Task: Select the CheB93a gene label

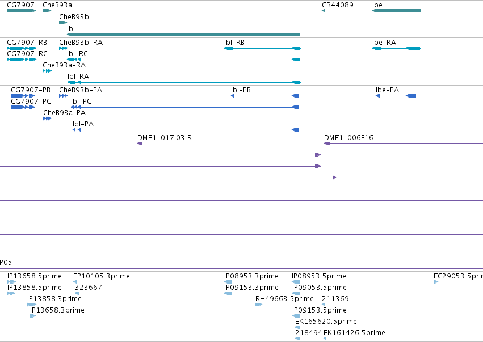Action: point(57,5)
